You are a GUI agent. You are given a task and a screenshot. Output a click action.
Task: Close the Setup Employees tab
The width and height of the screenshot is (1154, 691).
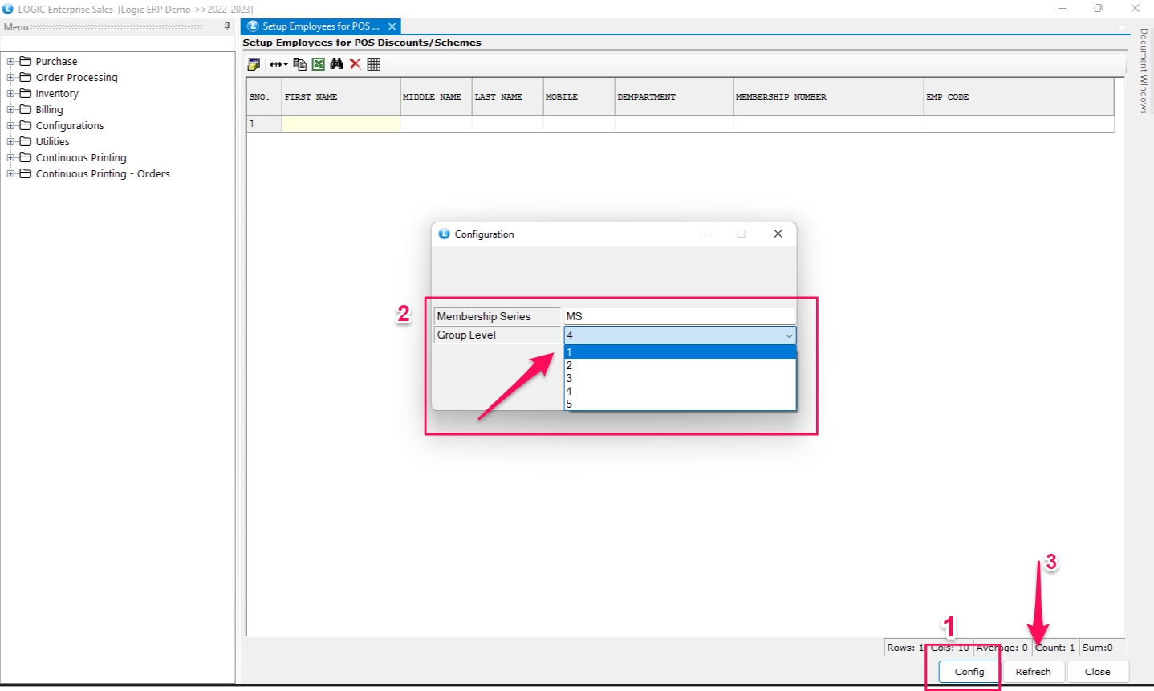click(x=392, y=26)
